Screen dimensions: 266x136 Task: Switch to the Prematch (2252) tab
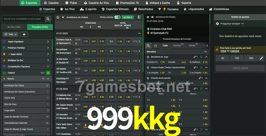(40, 27)
